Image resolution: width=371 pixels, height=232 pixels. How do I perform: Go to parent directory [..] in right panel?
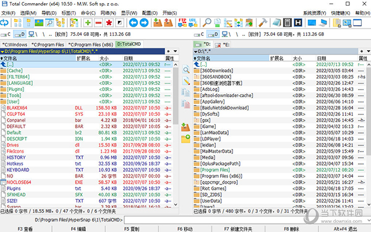pos(279,64)
